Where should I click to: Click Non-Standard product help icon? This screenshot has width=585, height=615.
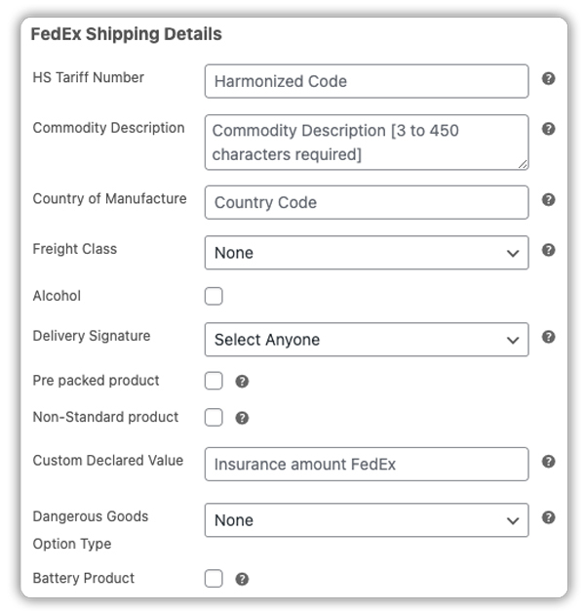click(242, 418)
